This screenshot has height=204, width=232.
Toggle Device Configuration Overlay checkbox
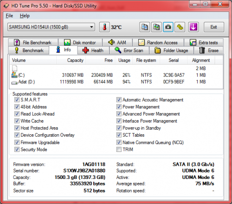pyautogui.click(x=17, y=135)
